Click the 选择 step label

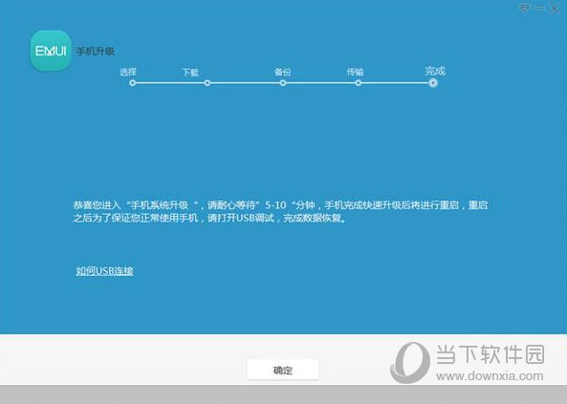click(x=128, y=72)
